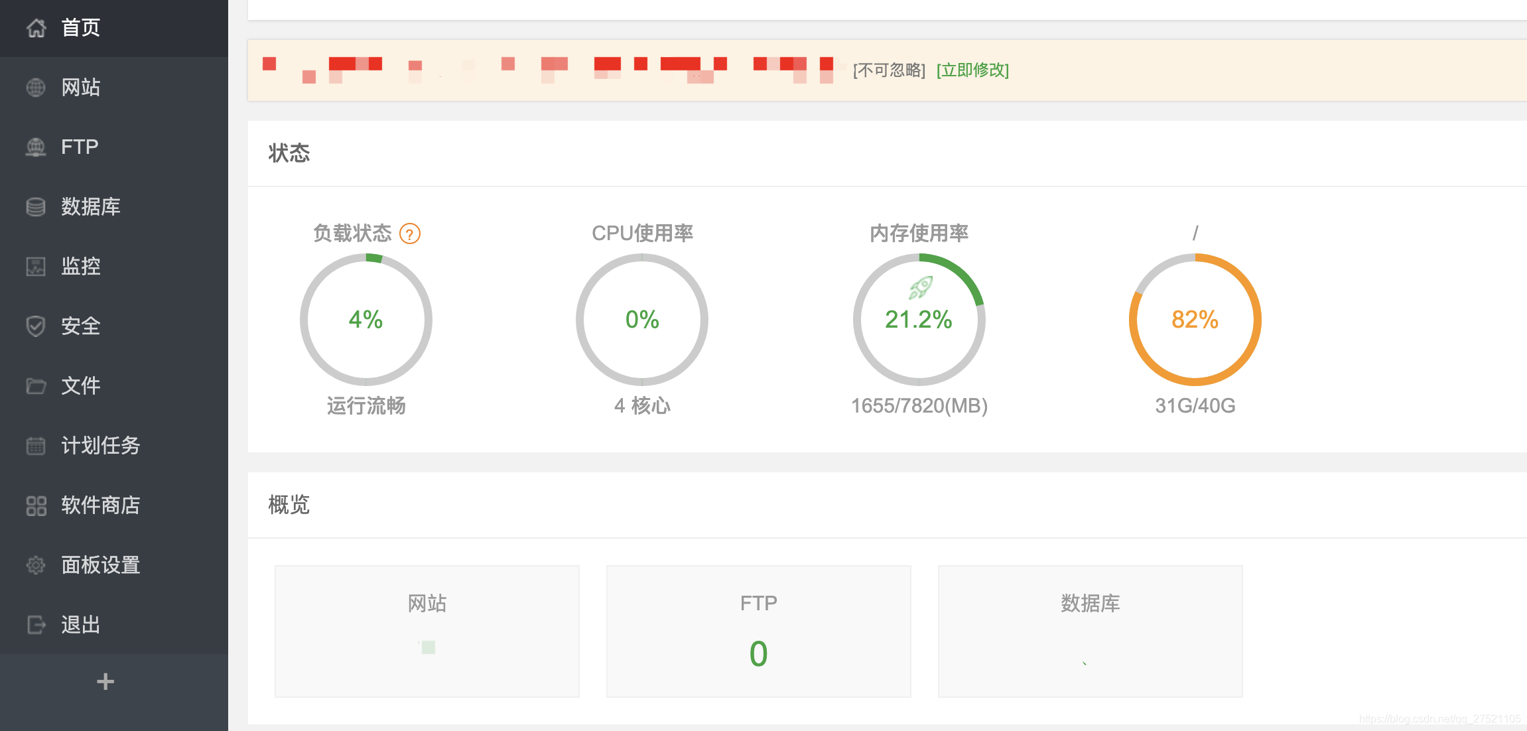Click the rocket memory release icon
Screen dimensions: 1527x731
(921, 287)
